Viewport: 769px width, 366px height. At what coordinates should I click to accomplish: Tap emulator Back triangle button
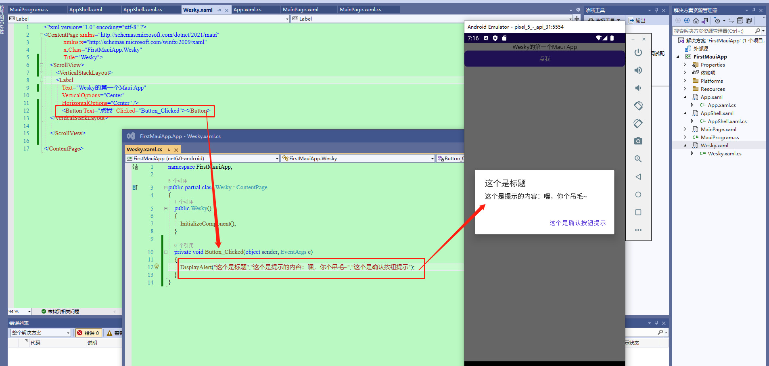[x=638, y=177]
